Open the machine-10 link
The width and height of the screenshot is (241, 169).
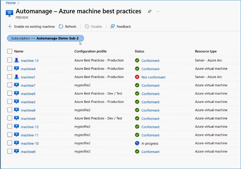(x=30, y=144)
